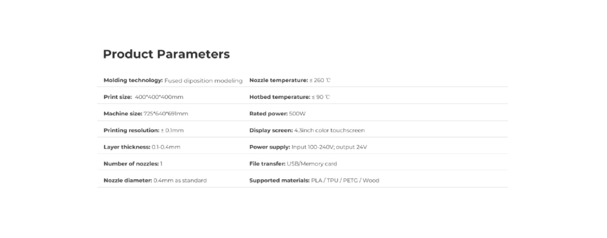
Task: Click the Print size 400*400*400mm entry
Action: [x=143, y=97]
